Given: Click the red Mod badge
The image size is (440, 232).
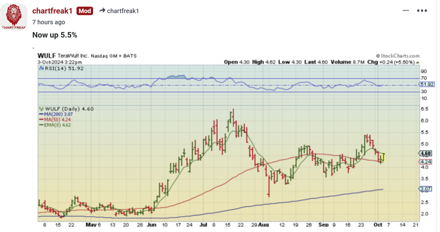Looking at the screenshot, I should [x=85, y=11].
